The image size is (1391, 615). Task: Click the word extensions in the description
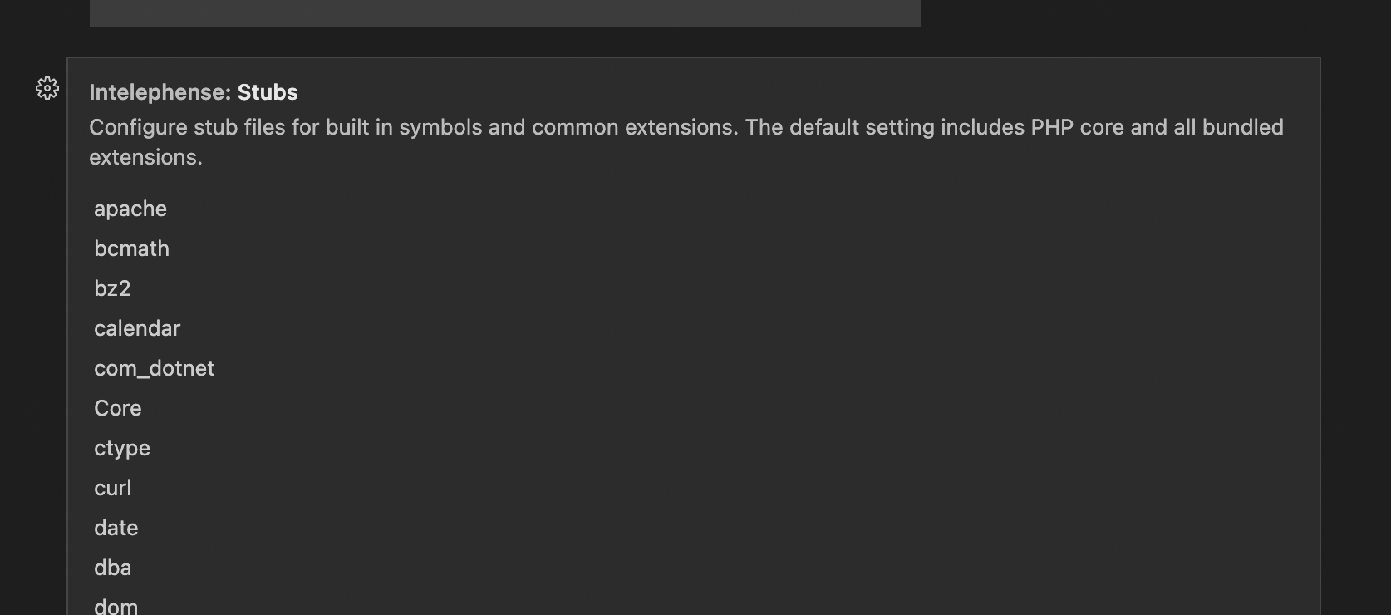click(146, 156)
